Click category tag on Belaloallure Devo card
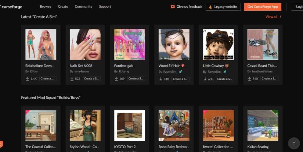The height and width of the screenshot is (152, 303). point(48,78)
